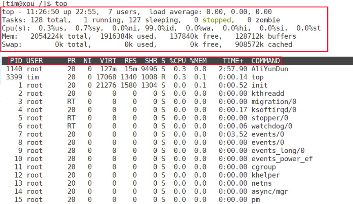
Task: Click the VIRT column header
Action: click(x=108, y=61)
